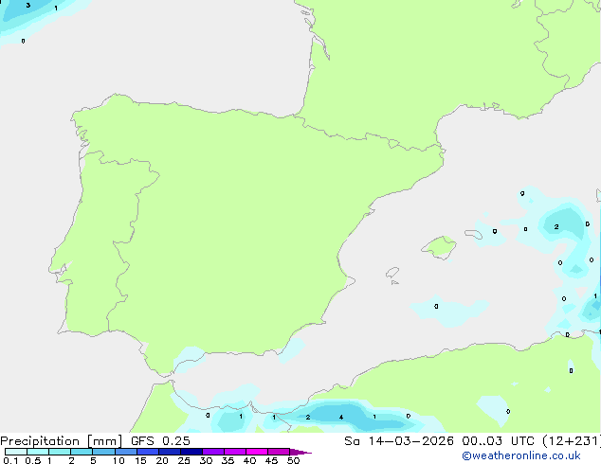Select the "0.1" label under the legend
601x464 pixels.
pos(10,460)
